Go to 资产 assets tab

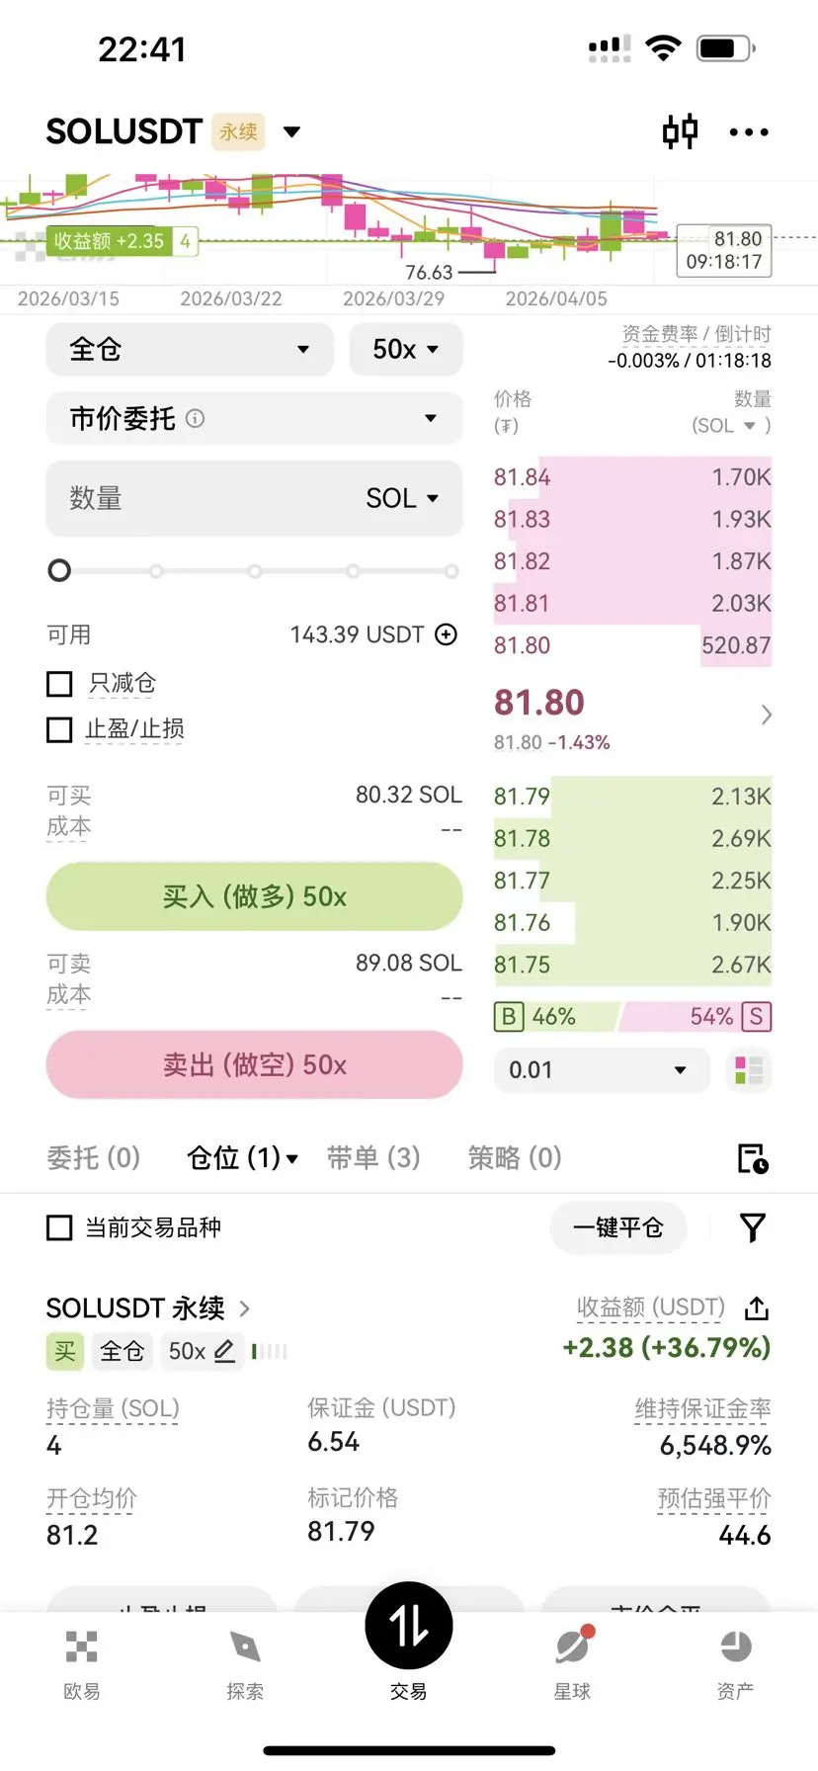coord(735,1665)
